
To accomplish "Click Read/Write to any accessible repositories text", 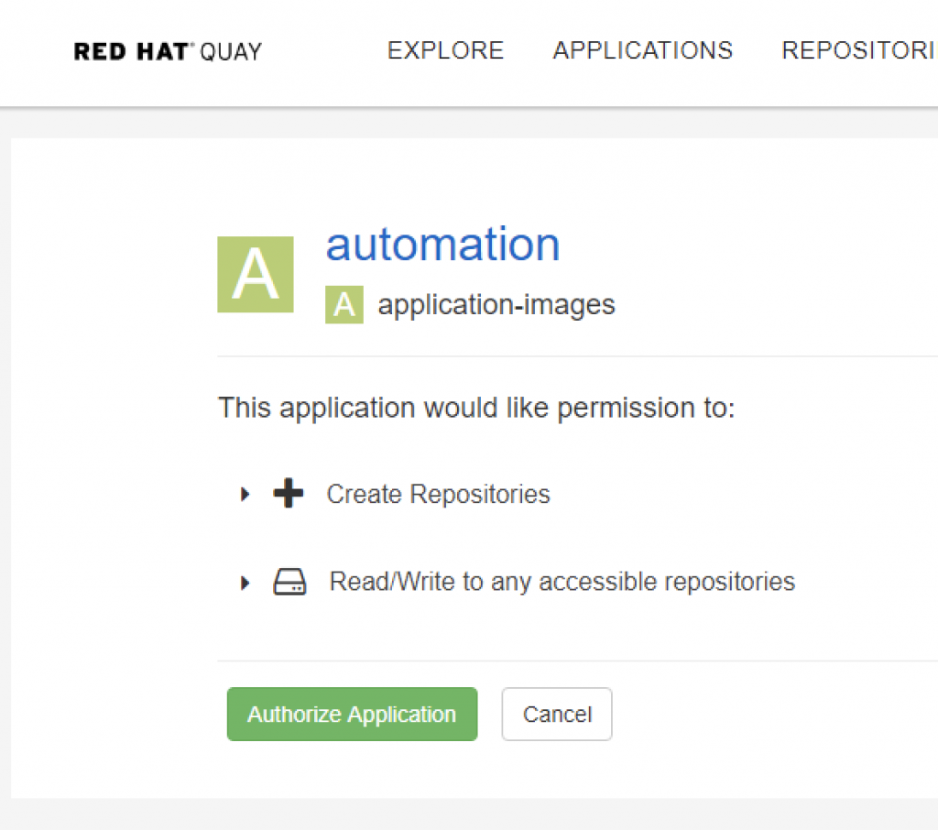I will 562,583.
